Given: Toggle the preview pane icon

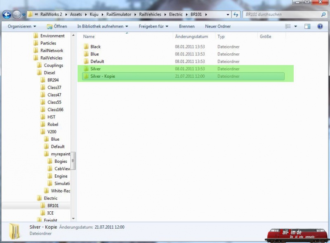Looking at the screenshot, I should pos(307,26).
